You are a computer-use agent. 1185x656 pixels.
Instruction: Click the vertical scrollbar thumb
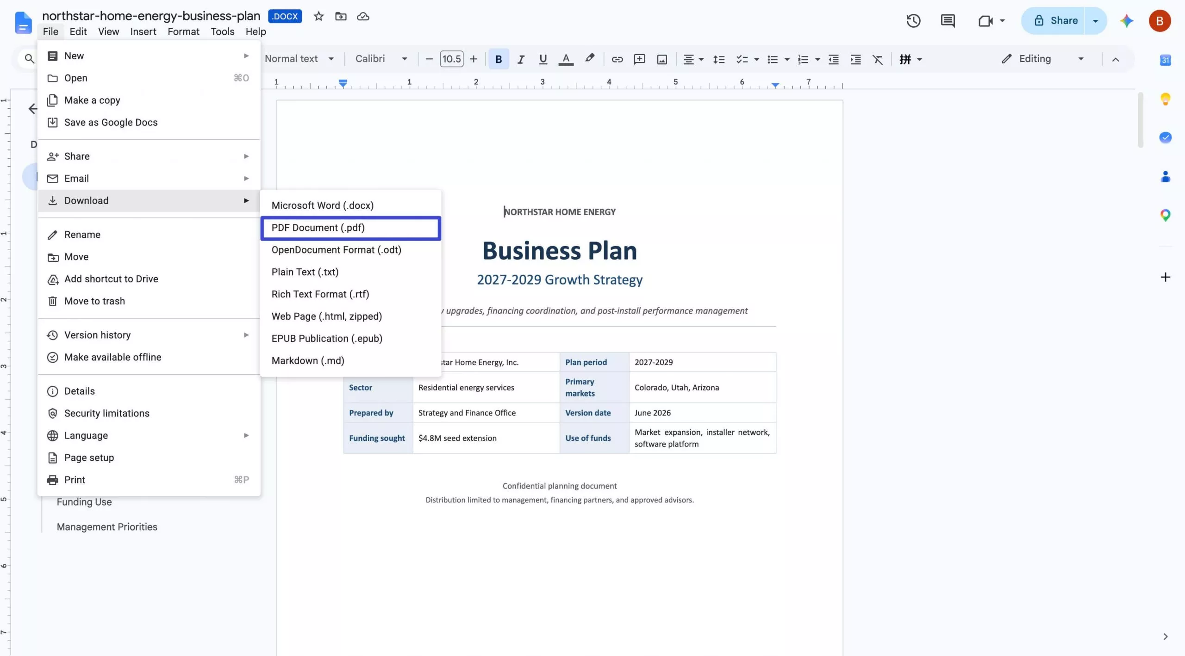pyautogui.click(x=1141, y=120)
